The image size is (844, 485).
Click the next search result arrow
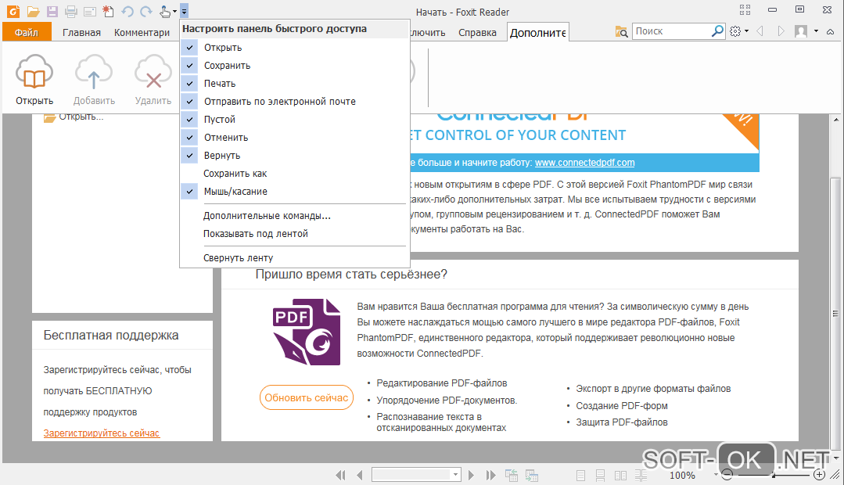781,31
